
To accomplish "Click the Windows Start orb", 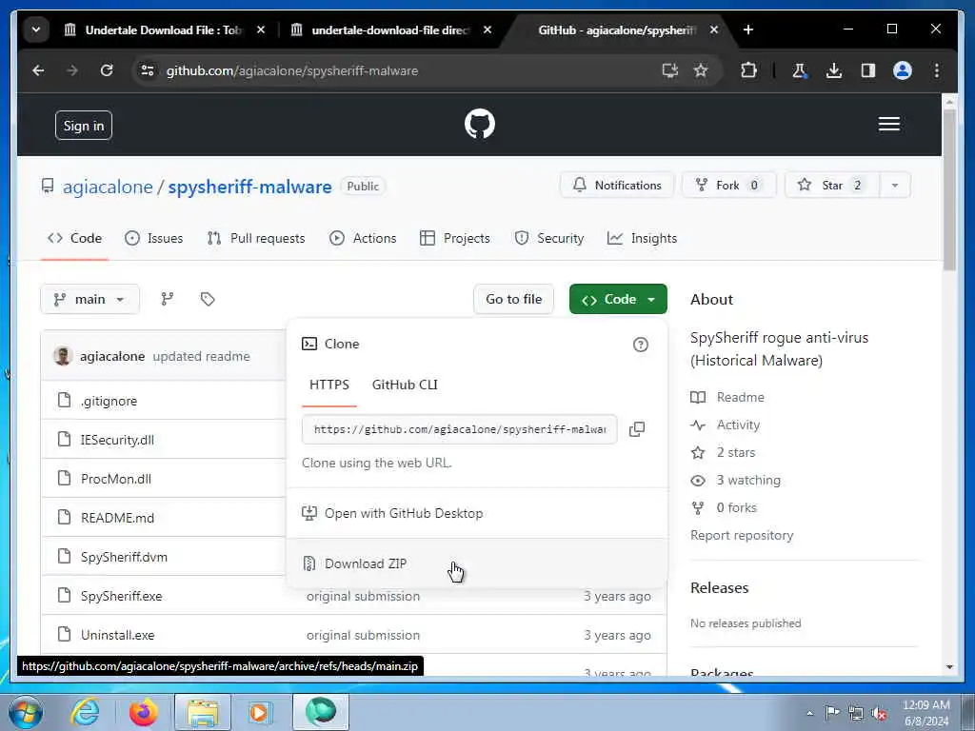I will point(26,712).
